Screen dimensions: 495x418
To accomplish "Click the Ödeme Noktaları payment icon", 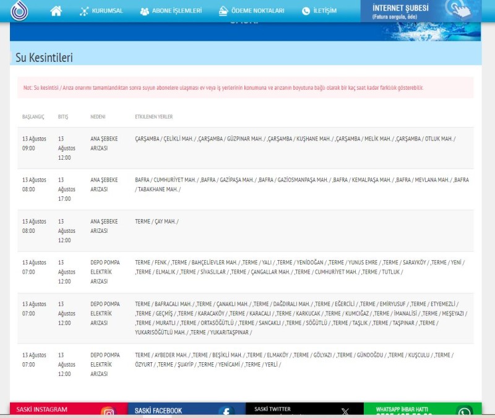I will tap(223, 11).
